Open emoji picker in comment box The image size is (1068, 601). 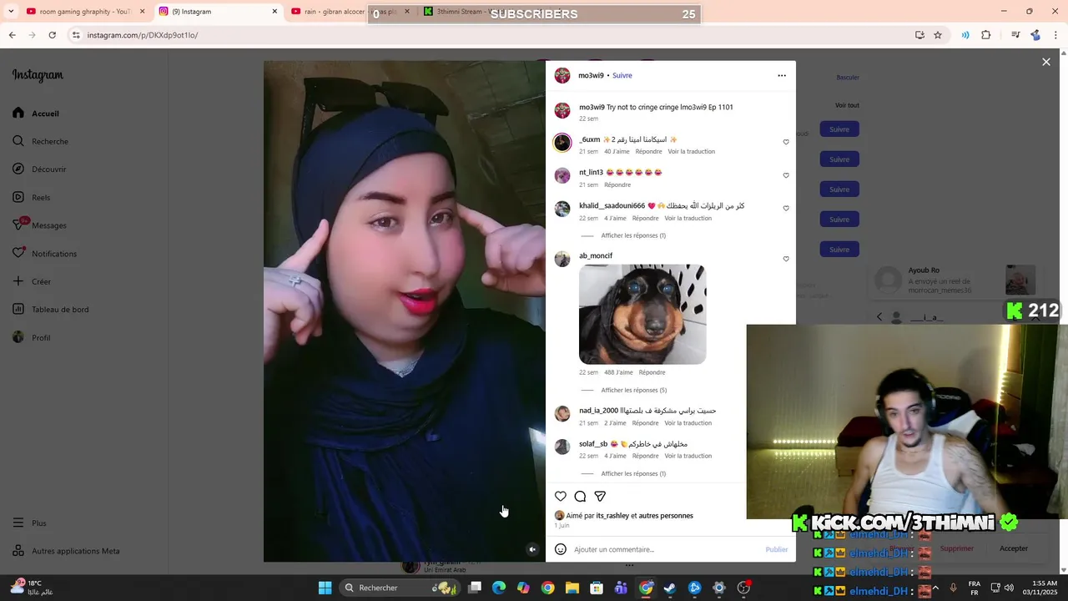coord(561,549)
